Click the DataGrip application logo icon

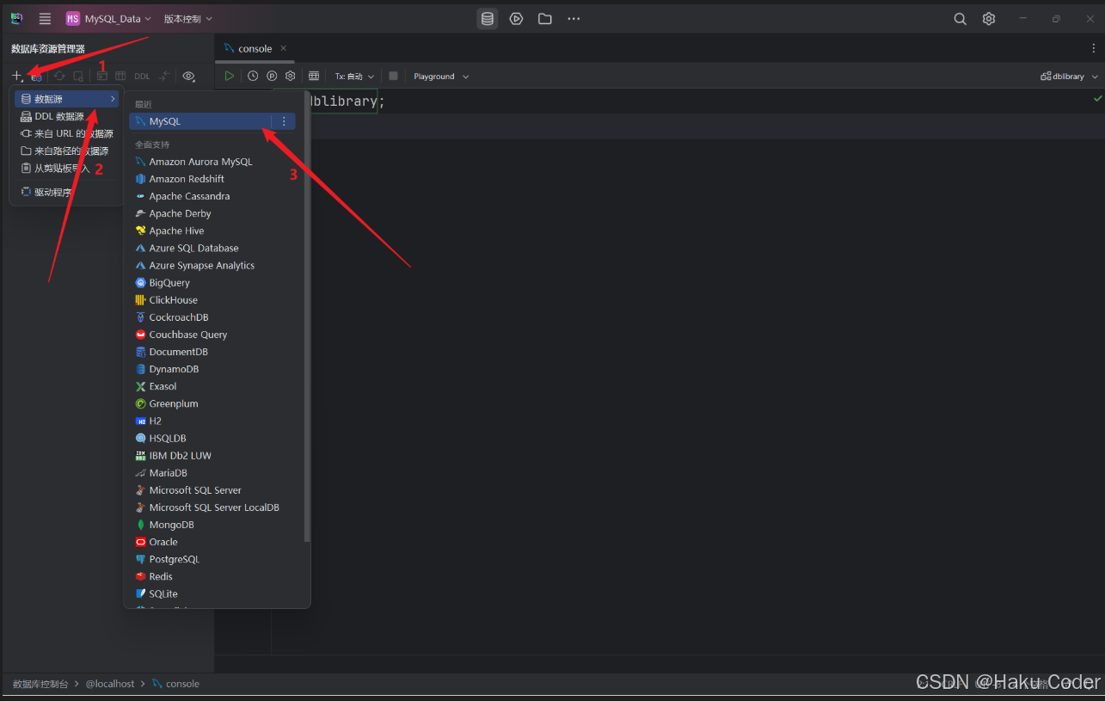(16, 19)
